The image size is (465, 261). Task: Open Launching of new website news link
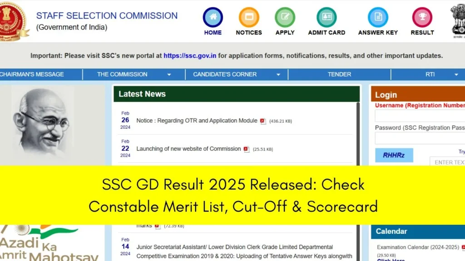(x=188, y=149)
